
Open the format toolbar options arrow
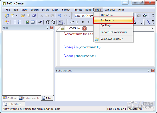[x=141, y=23]
